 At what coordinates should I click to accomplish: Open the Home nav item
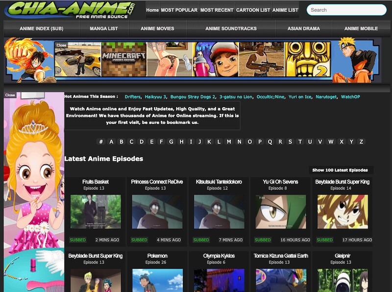(152, 10)
